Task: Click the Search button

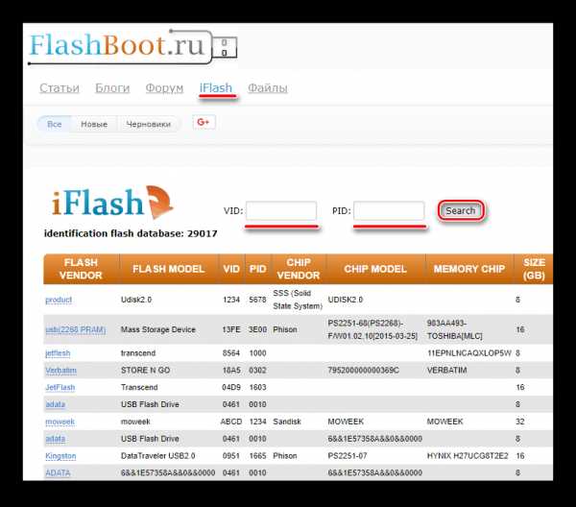Action: (x=460, y=210)
